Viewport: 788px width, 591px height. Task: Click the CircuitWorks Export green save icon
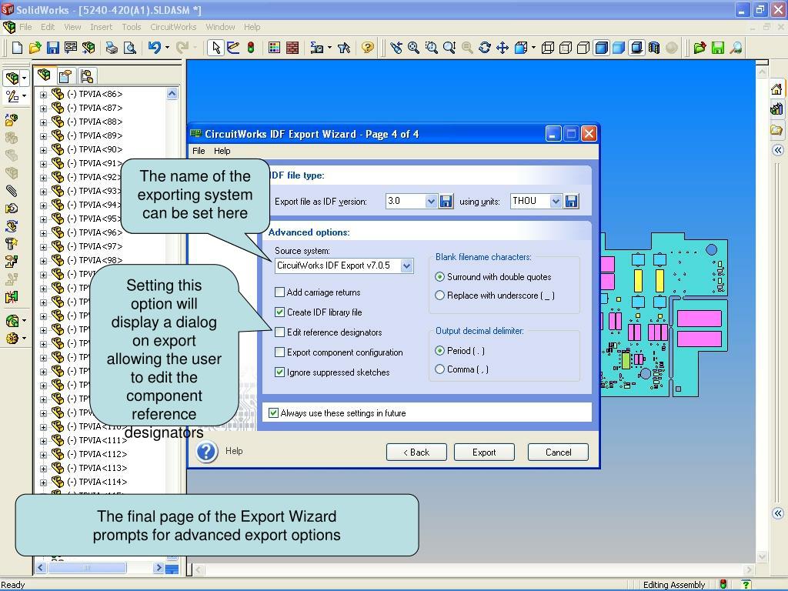pyautogui.click(x=718, y=48)
